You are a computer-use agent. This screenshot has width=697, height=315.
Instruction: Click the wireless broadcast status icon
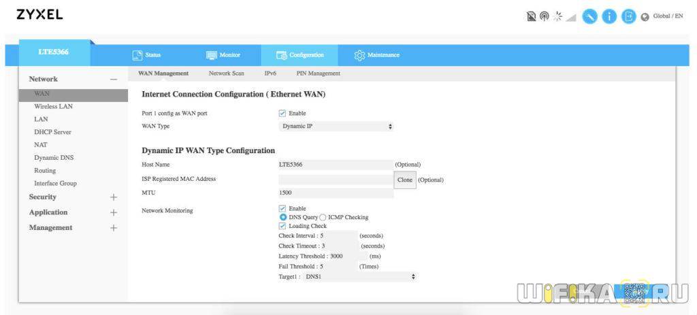[x=545, y=16]
